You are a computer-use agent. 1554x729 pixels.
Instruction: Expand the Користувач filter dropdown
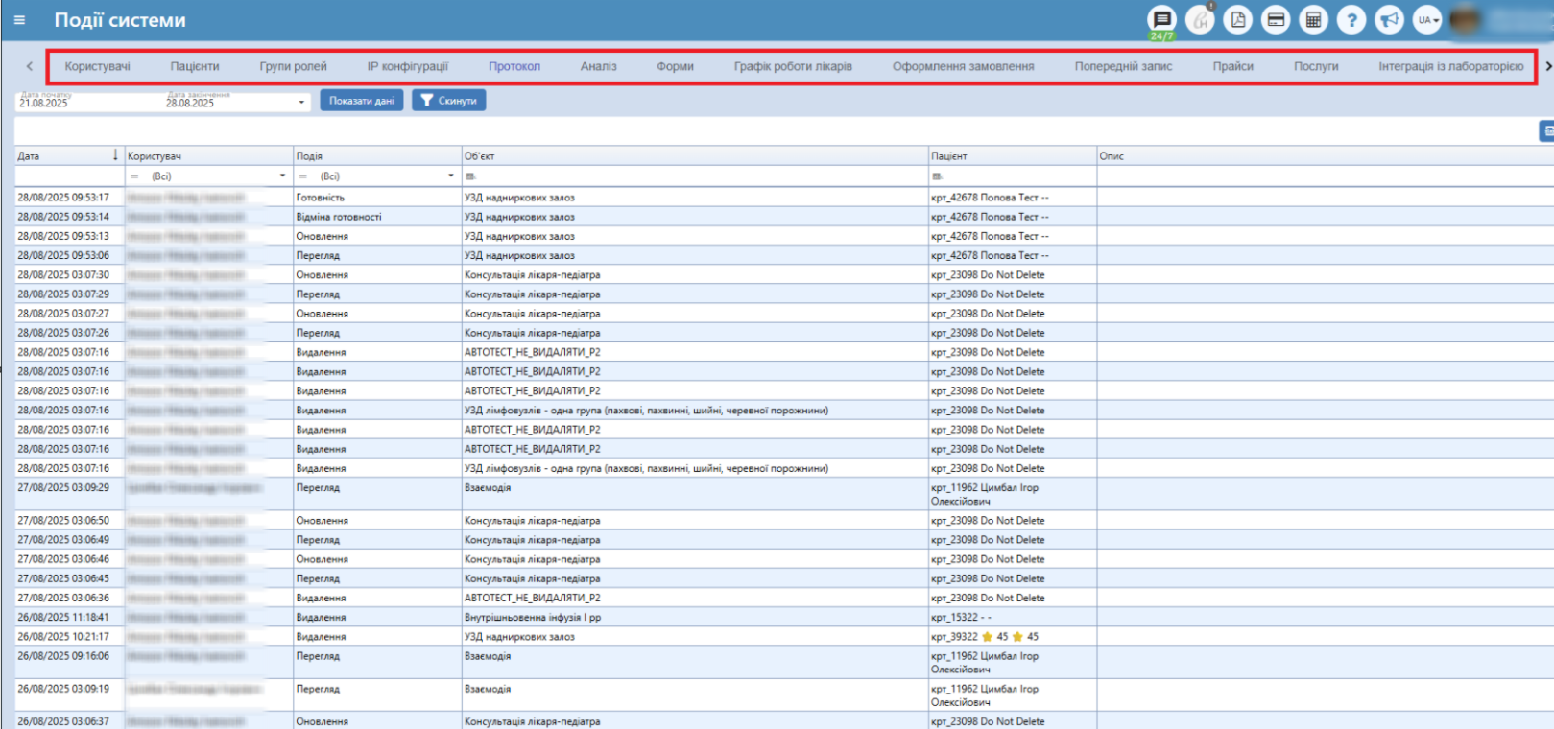[282, 176]
